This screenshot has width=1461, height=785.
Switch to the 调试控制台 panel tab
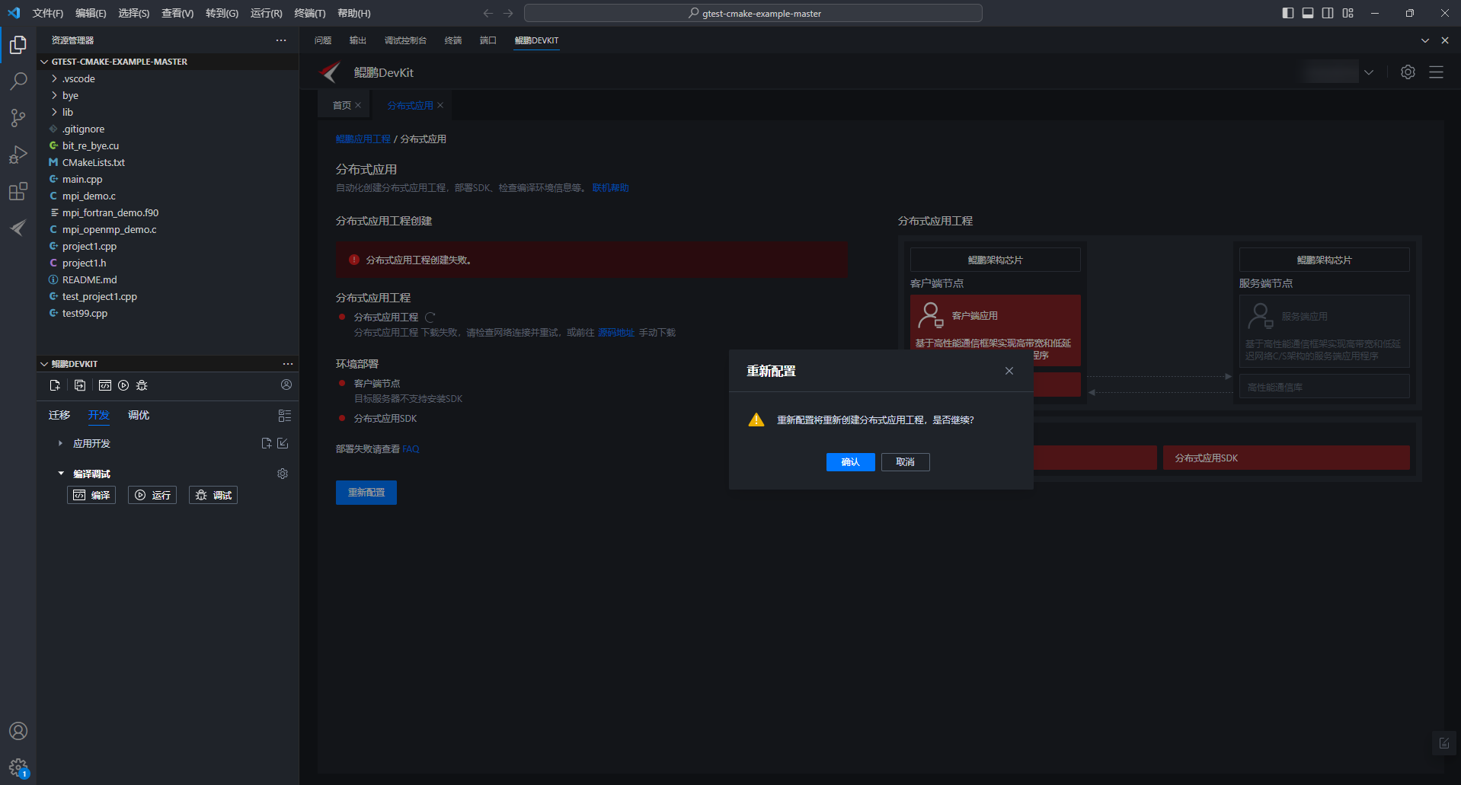(405, 40)
